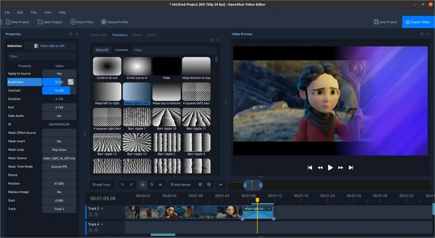The height and width of the screenshot is (238, 435).
Task: Open the Track 4 dropdown menu
Action: point(102,224)
